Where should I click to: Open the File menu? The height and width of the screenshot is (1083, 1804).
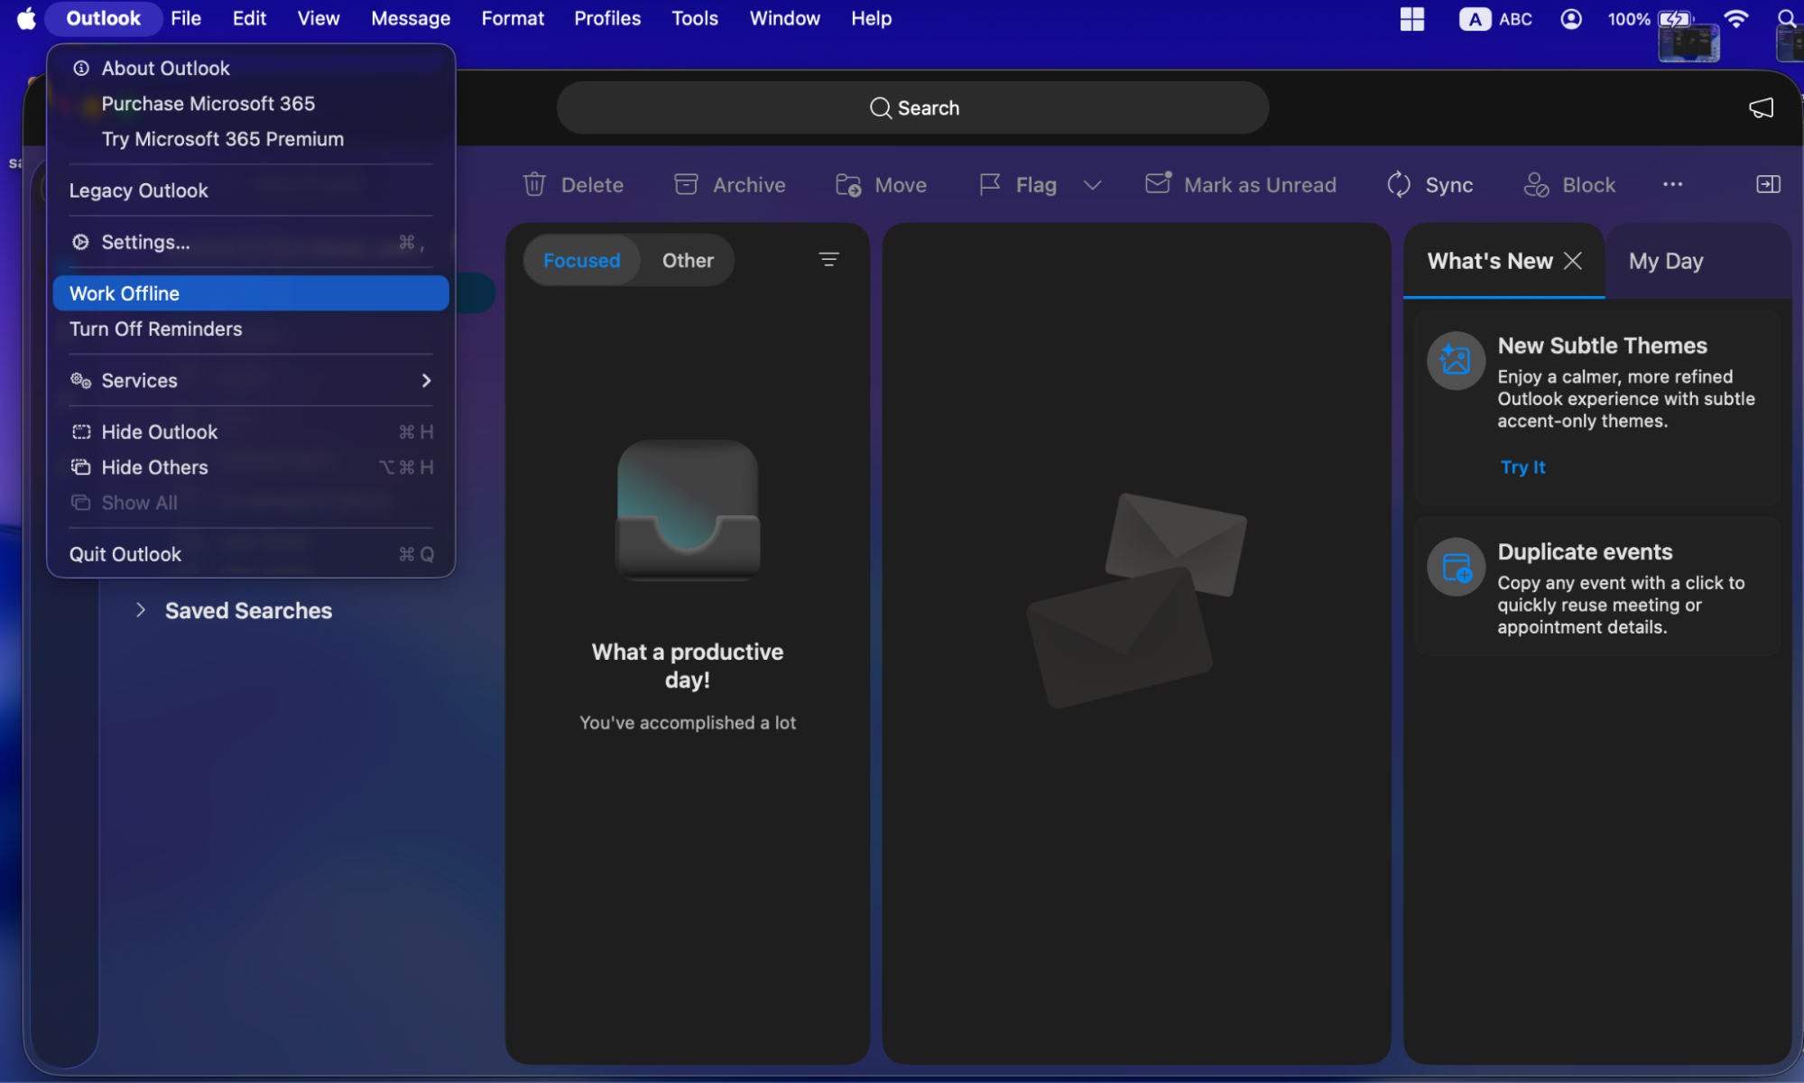click(x=186, y=18)
